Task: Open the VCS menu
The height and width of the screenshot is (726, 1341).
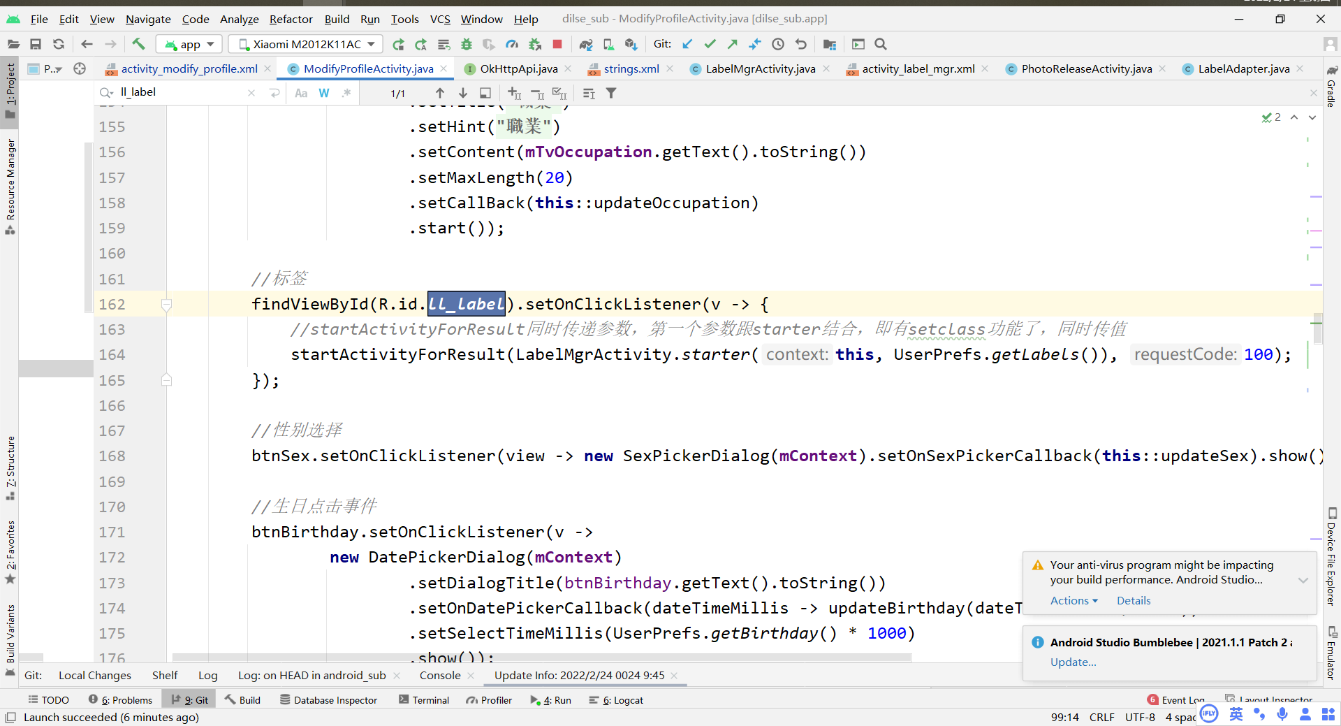Action: pyautogui.click(x=440, y=19)
